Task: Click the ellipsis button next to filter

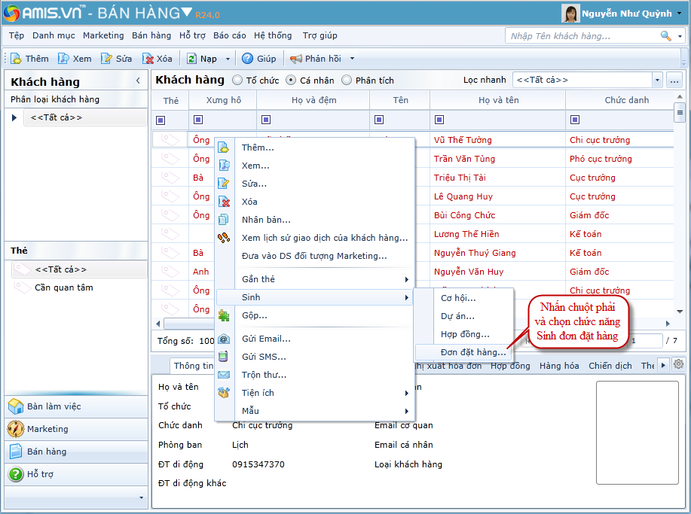Action: (674, 80)
